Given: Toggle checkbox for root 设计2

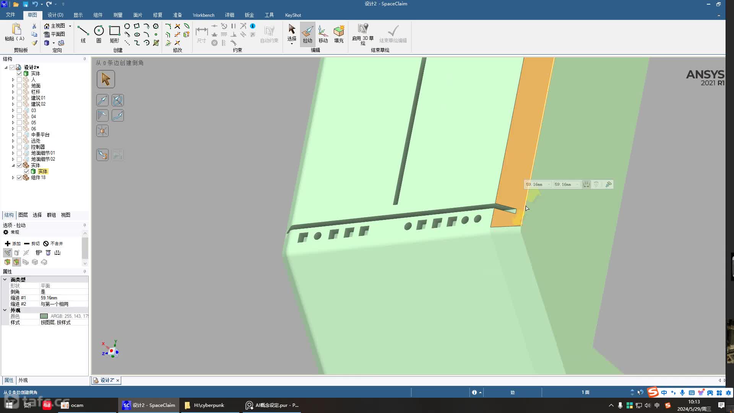Looking at the screenshot, I should tap(12, 67).
